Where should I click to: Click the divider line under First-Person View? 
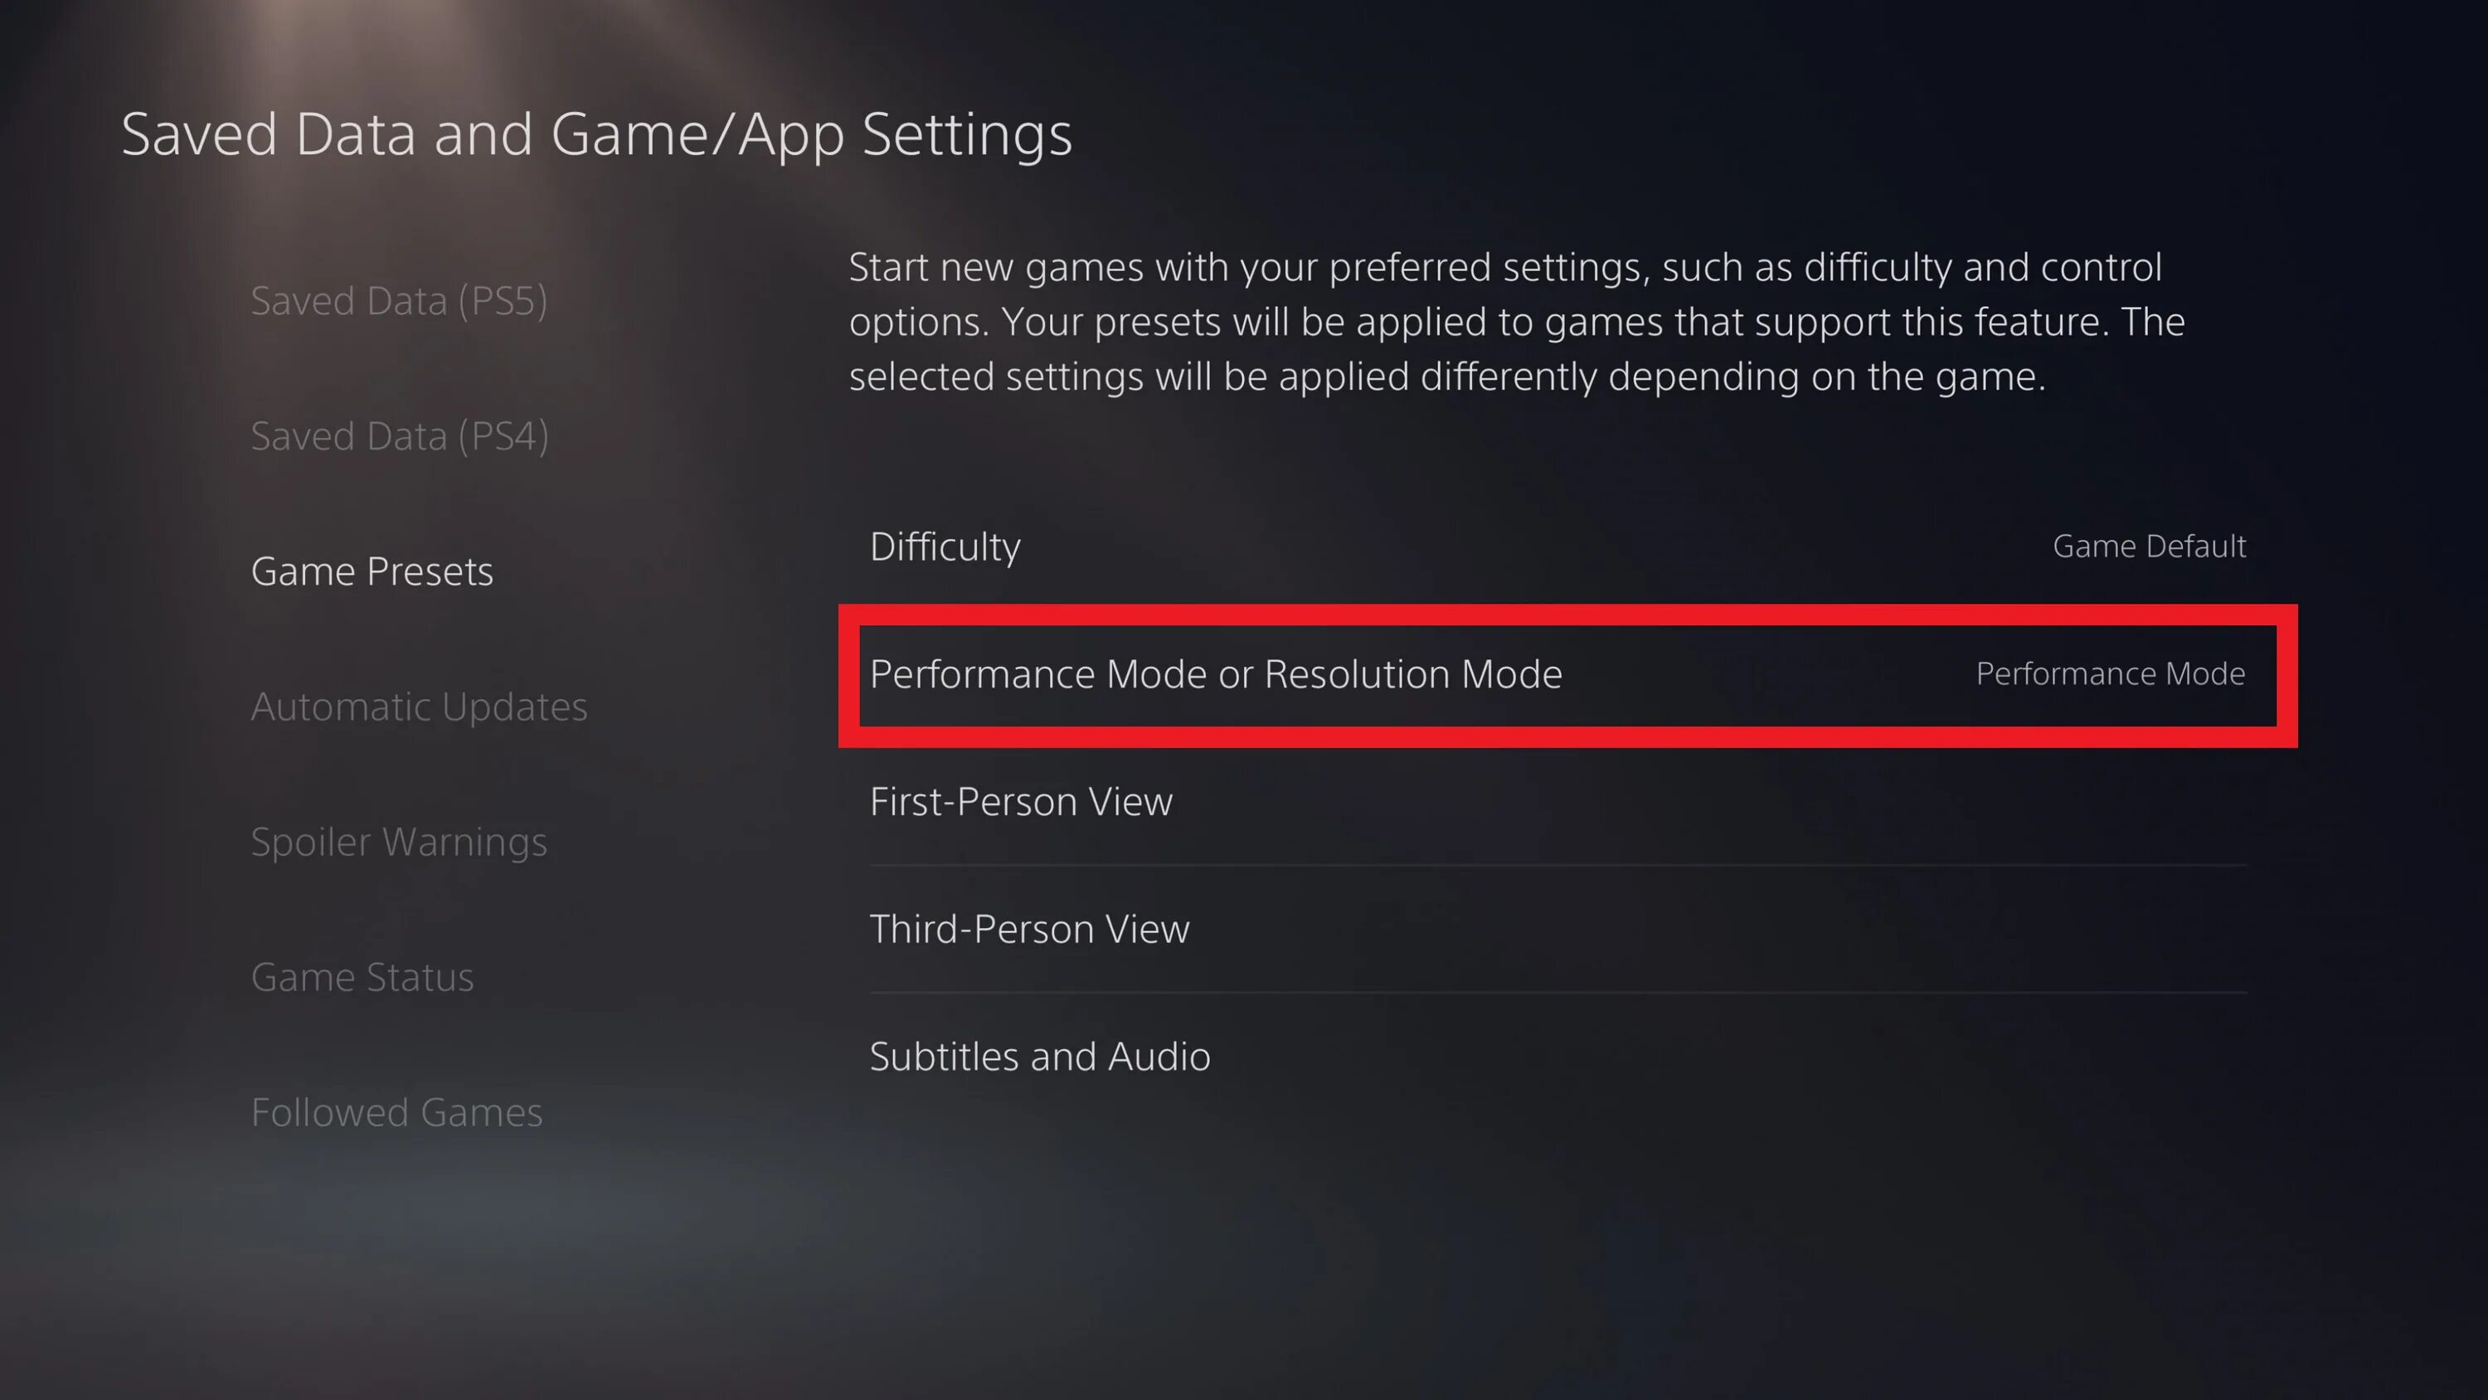(x=1557, y=866)
